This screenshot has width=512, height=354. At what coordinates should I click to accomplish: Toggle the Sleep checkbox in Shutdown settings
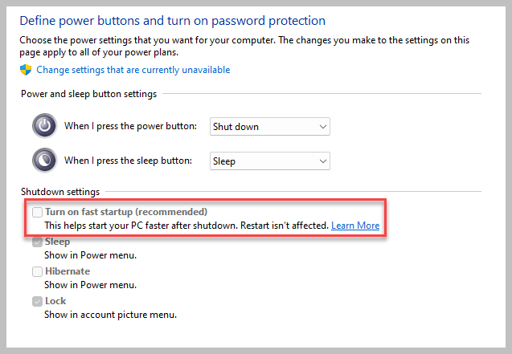point(37,242)
